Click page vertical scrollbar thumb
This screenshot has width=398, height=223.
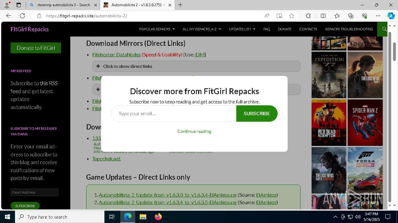394,52
